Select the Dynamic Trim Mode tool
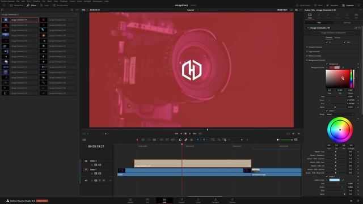363x204 pixels. tap(149, 140)
